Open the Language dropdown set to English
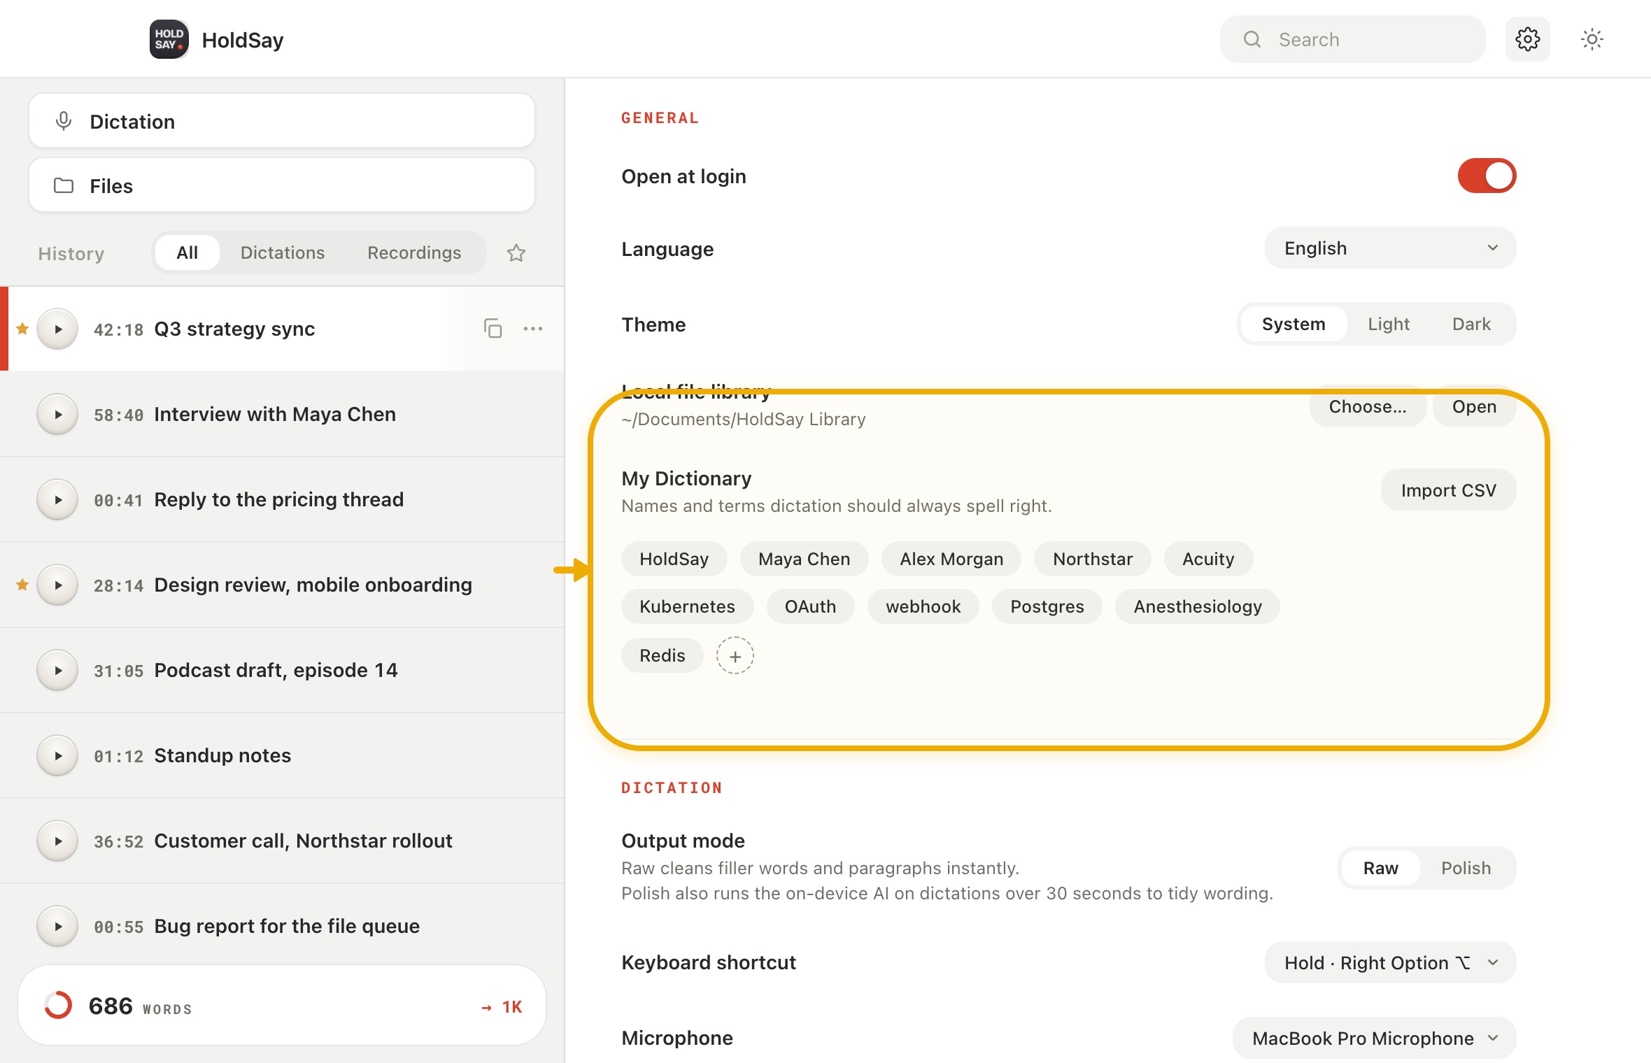Viewport: 1651px width, 1063px height. pyautogui.click(x=1390, y=248)
